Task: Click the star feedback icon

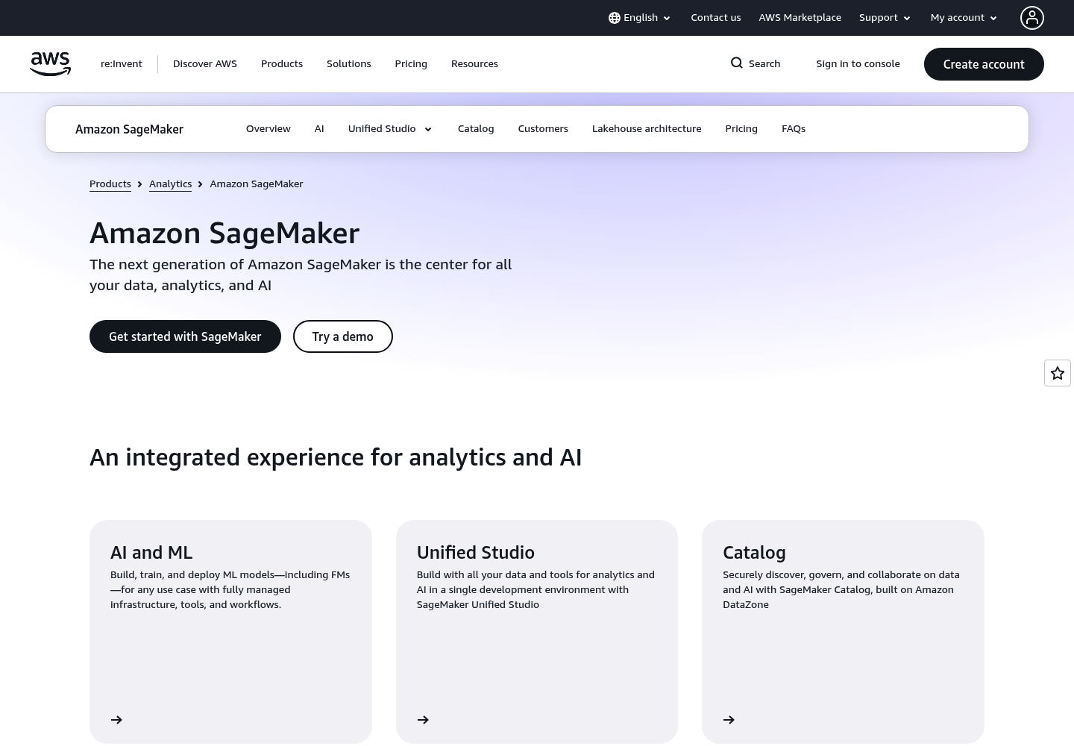Action: click(1058, 373)
